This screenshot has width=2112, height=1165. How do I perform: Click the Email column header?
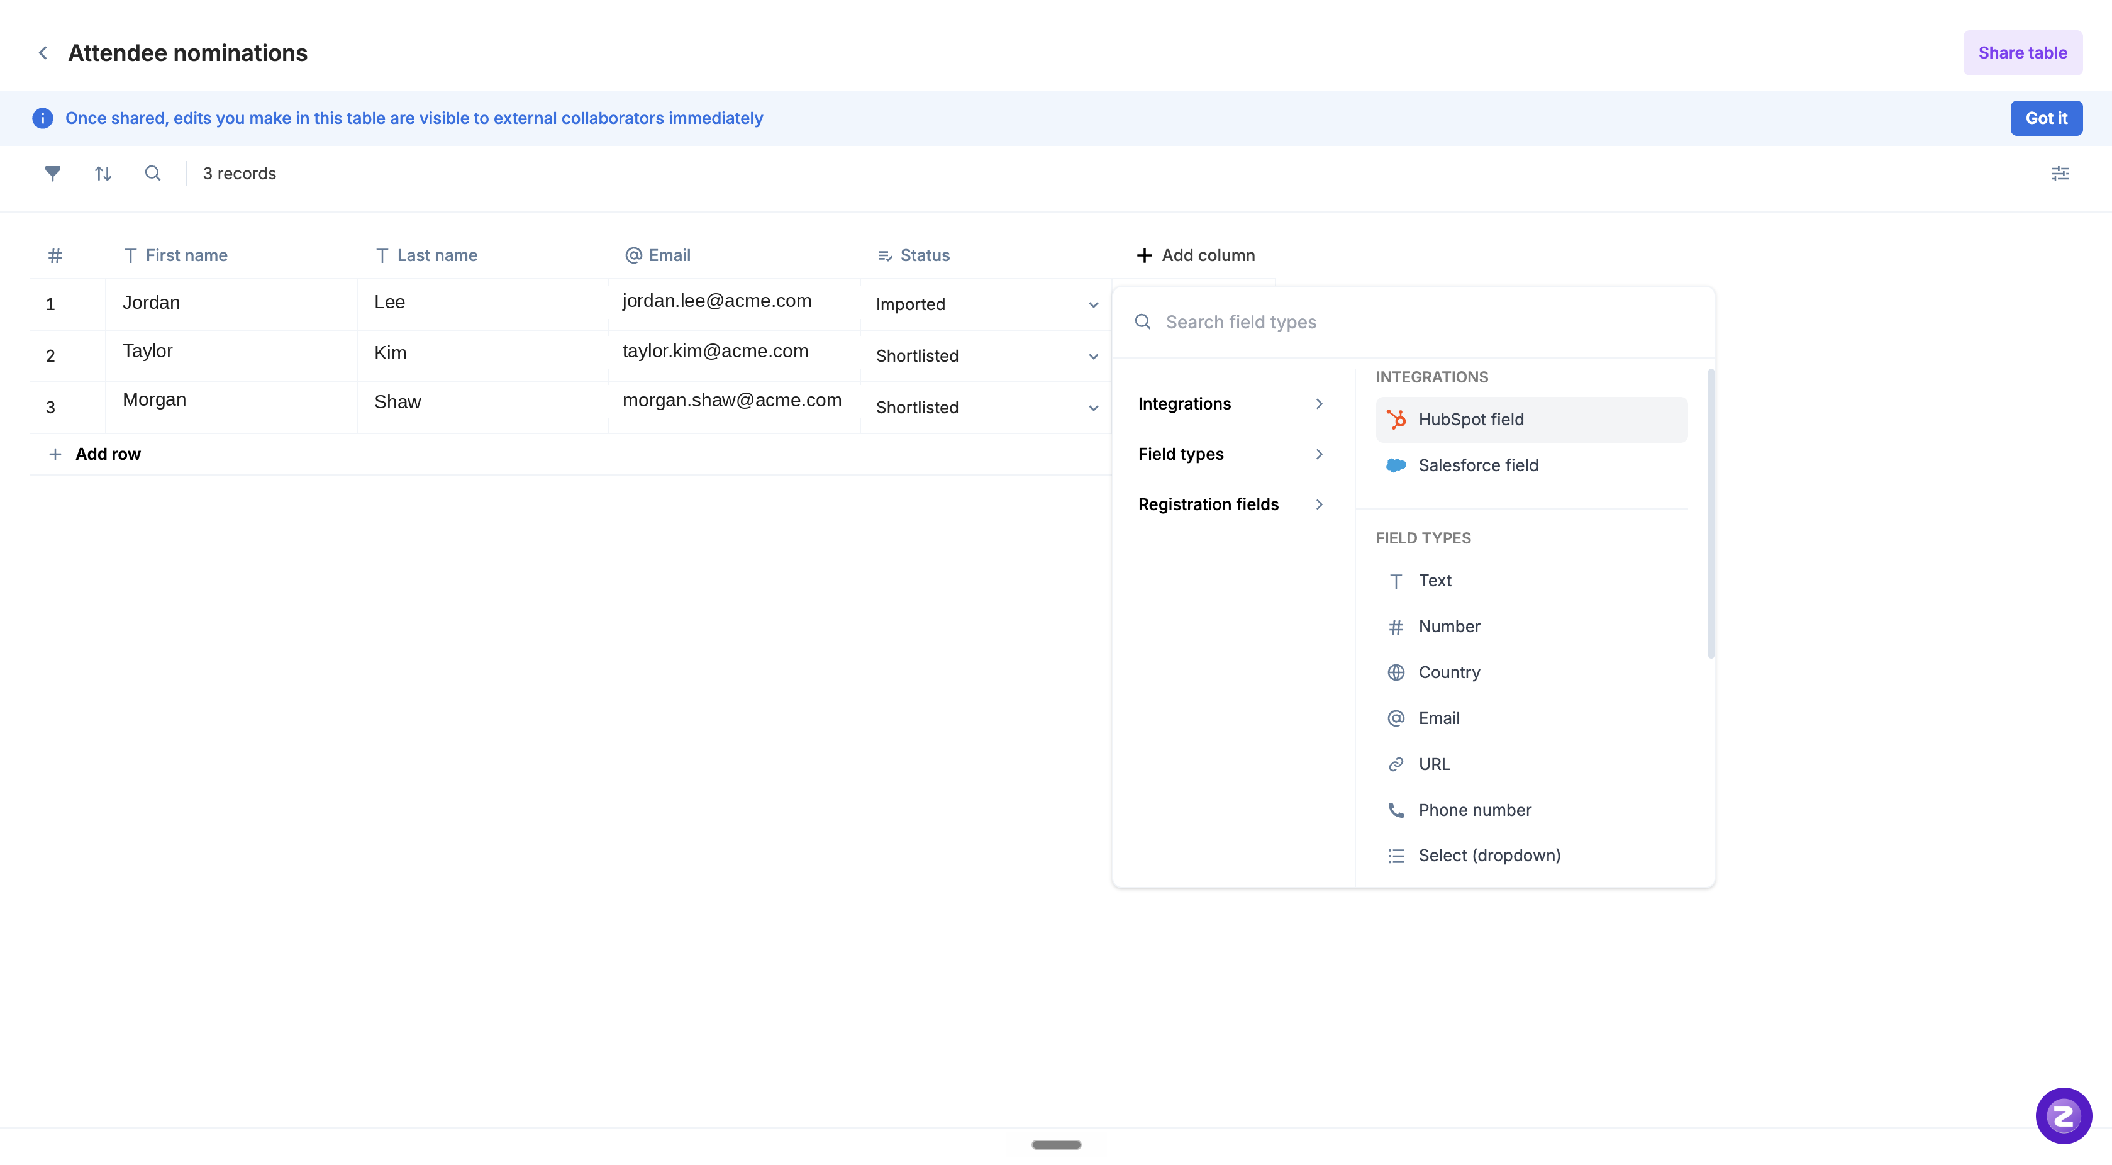tap(657, 255)
